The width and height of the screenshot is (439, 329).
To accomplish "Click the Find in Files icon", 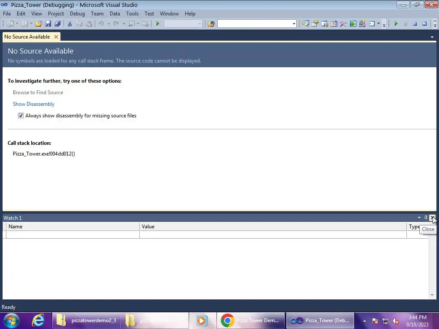I will pyautogui.click(x=211, y=24).
